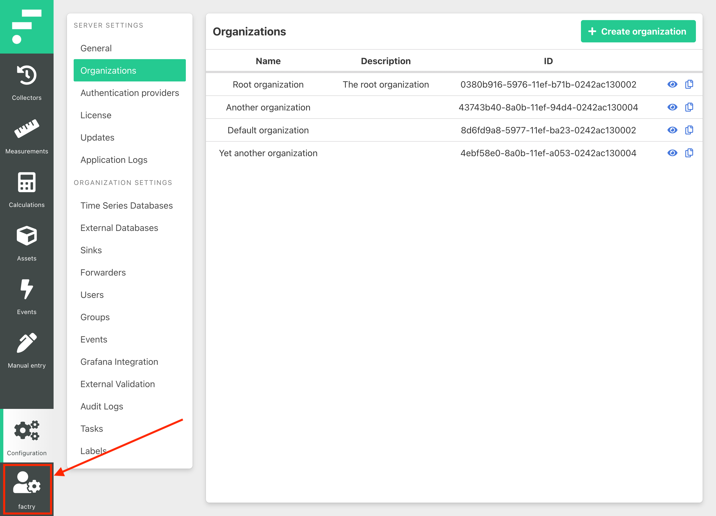Open Events under organization settings
This screenshot has height=516, width=716.
point(129,339)
